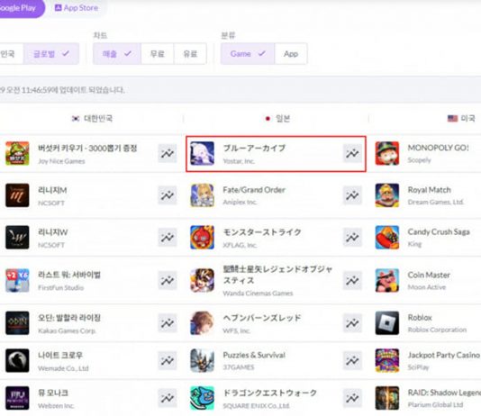481x416 pixels.
Task: Open trend chart for Puzzles & Survival
Action: 352,360
